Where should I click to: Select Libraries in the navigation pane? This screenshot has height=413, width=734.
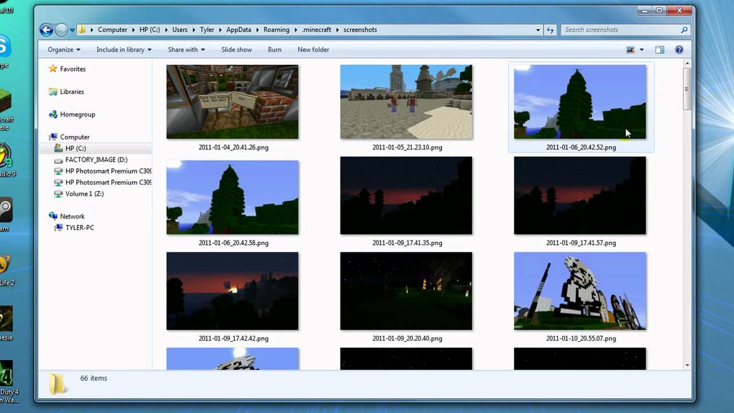(72, 92)
